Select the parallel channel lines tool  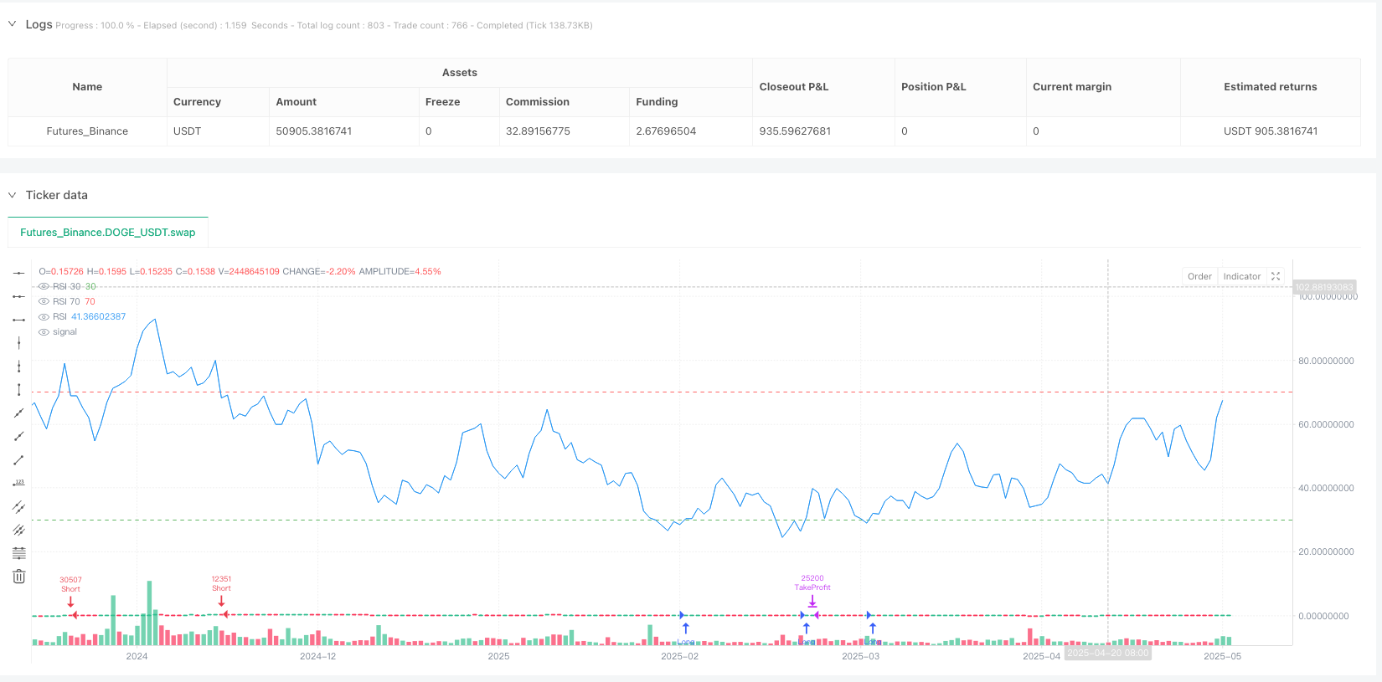click(18, 531)
